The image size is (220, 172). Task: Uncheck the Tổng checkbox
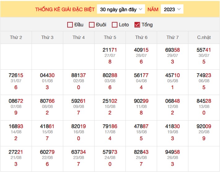[x=137, y=25]
